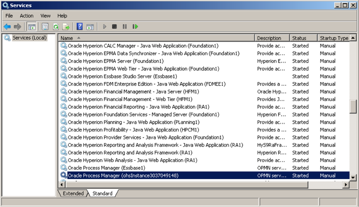Click the vertical scrollbar down arrow

pos(353,178)
